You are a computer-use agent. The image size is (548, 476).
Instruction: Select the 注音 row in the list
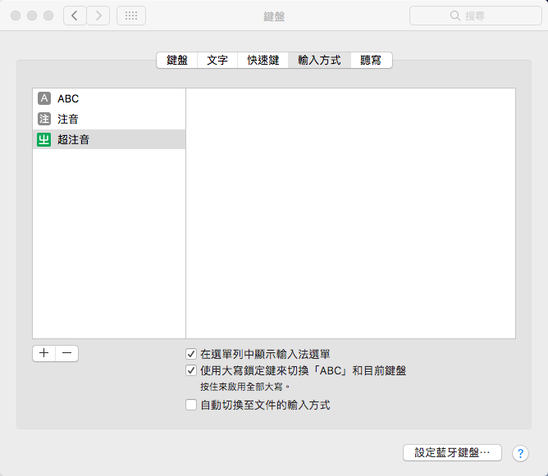click(x=109, y=119)
